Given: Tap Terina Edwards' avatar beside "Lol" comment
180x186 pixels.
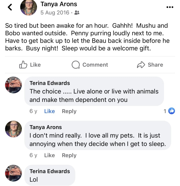Looking at the screenshot, I should pos(13,173).
